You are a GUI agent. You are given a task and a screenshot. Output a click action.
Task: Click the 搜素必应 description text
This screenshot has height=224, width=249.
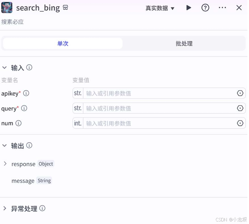(13, 22)
